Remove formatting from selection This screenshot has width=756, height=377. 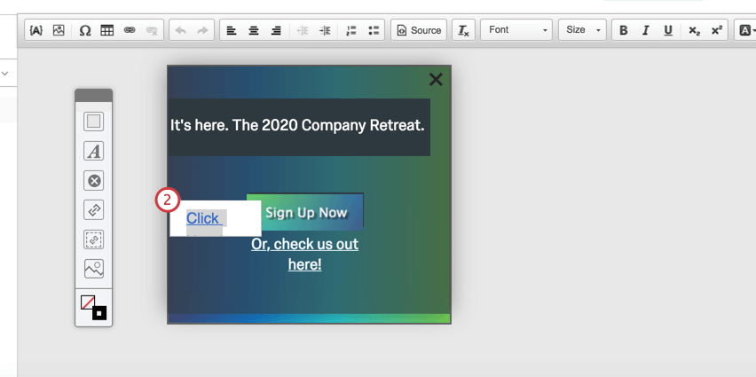(463, 30)
